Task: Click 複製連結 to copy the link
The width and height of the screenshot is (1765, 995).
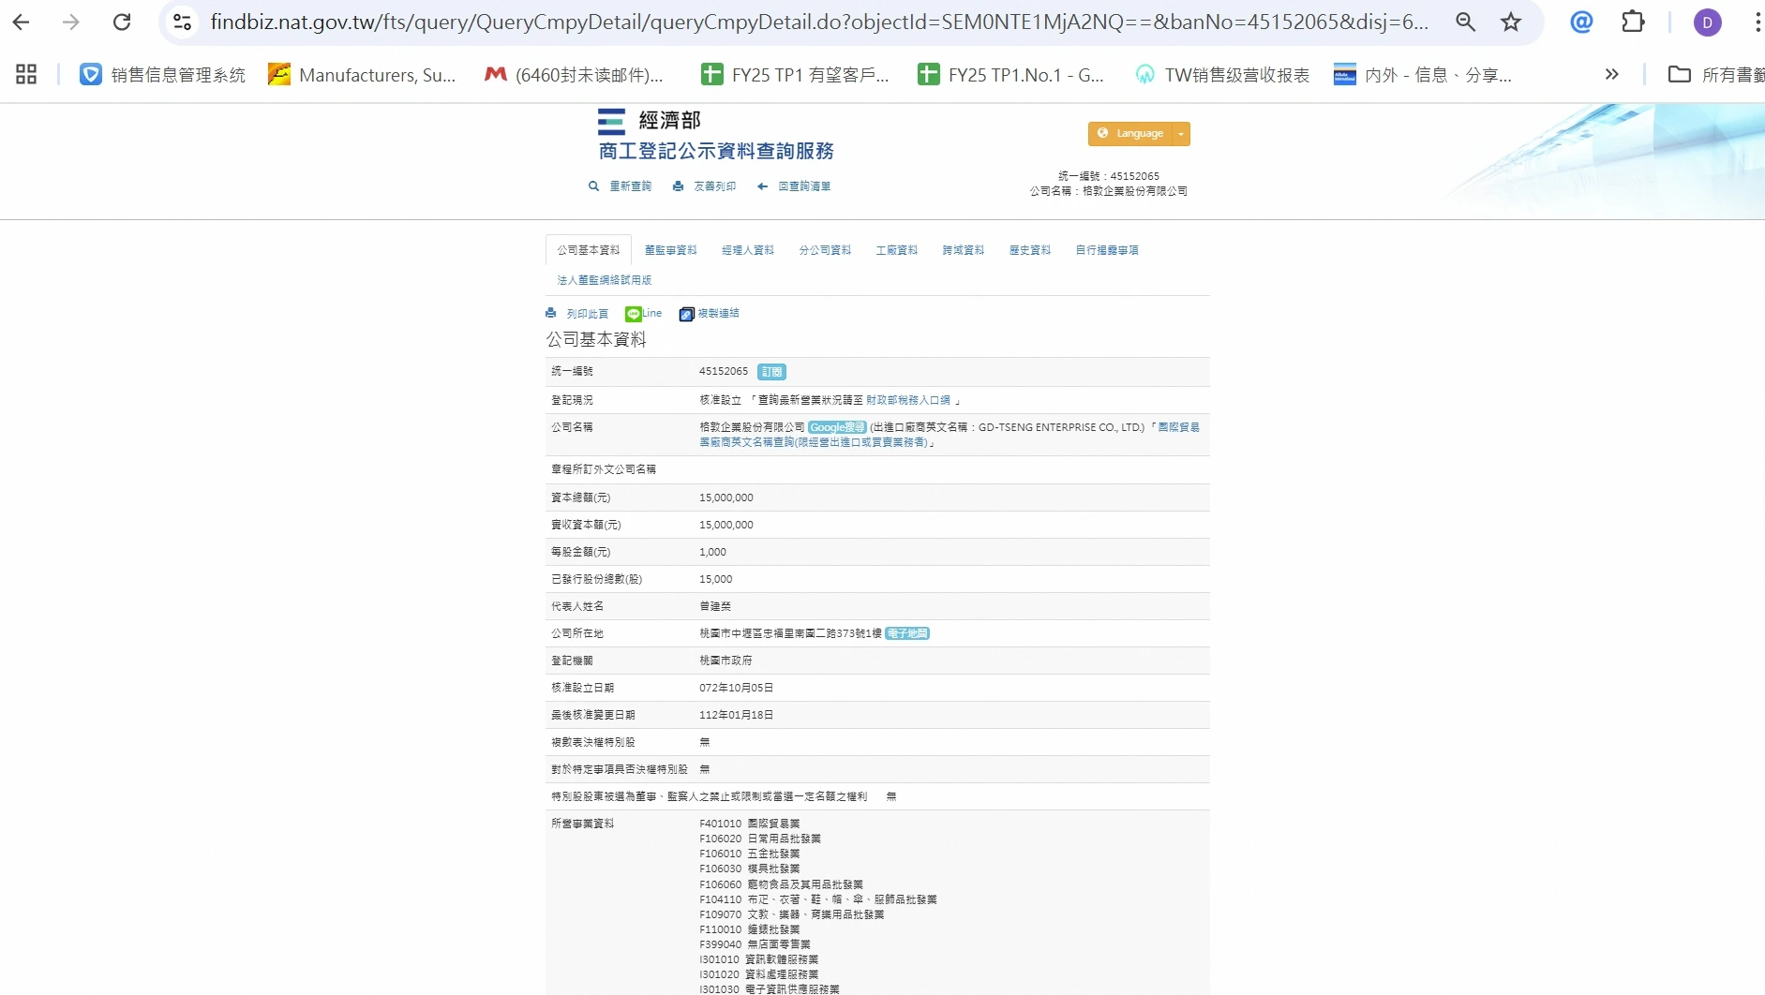Action: [x=710, y=314]
